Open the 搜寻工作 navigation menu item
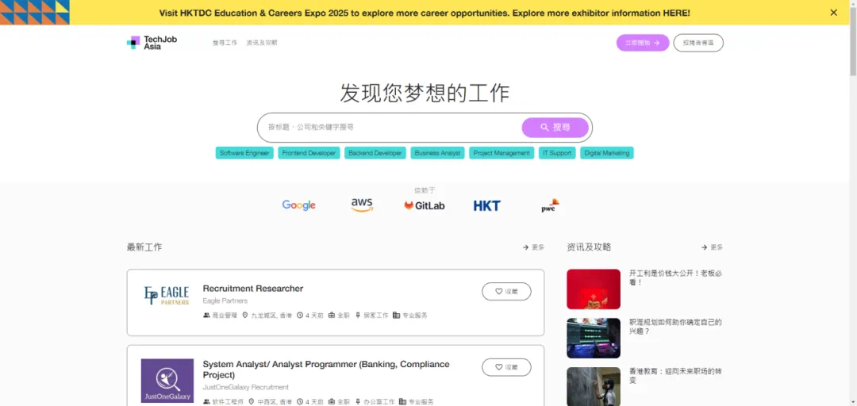The width and height of the screenshot is (857, 406). (x=225, y=43)
